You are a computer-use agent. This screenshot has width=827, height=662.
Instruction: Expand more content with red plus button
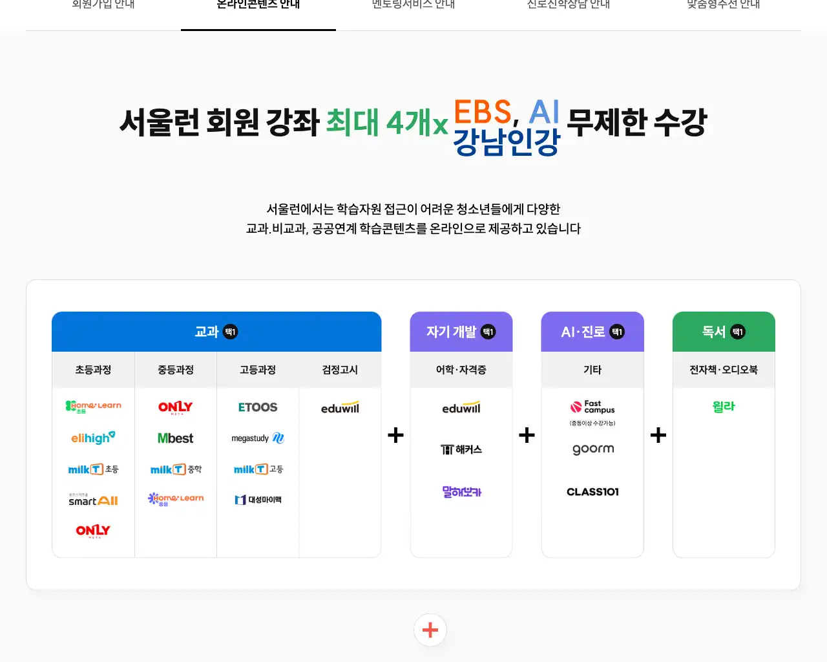pos(430,630)
